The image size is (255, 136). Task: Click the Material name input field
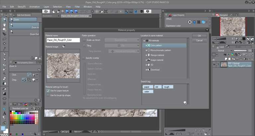63,40
